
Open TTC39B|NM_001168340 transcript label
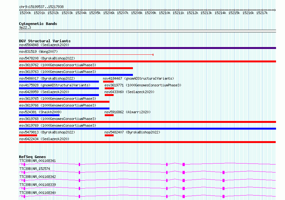(x=37, y=193)
